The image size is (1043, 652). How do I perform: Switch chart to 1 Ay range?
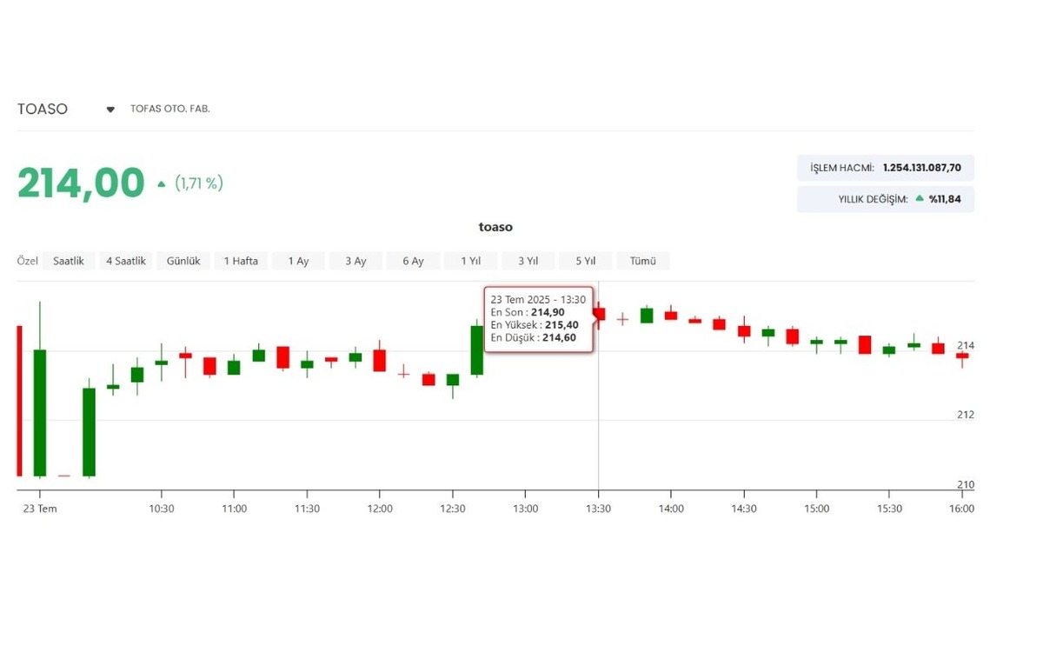coord(298,261)
